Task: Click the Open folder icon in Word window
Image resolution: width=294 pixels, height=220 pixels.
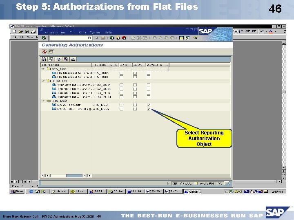Action: pyautogui.click(x=21, y=32)
